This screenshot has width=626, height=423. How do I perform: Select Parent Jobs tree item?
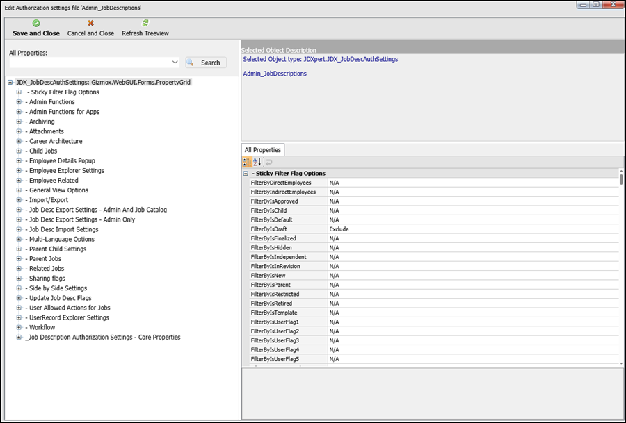pos(43,259)
